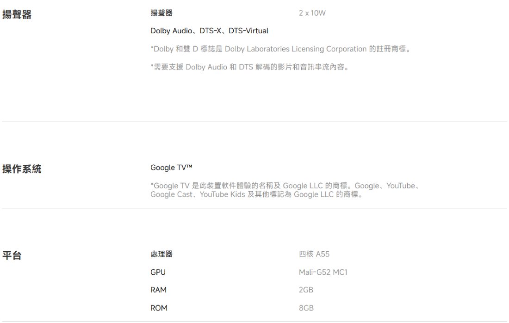This screenshot has width=509, height=323.
Task: Click the Dolby Laboratories Licensing Corporation trademark note
Action: [x=280, y=49]
